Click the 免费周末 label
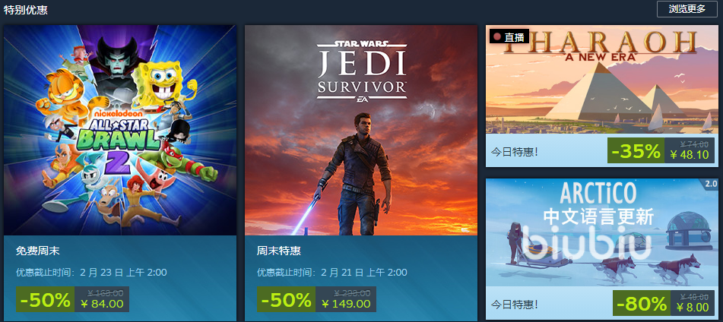The image size is (723, 322). tap(38, 251)
